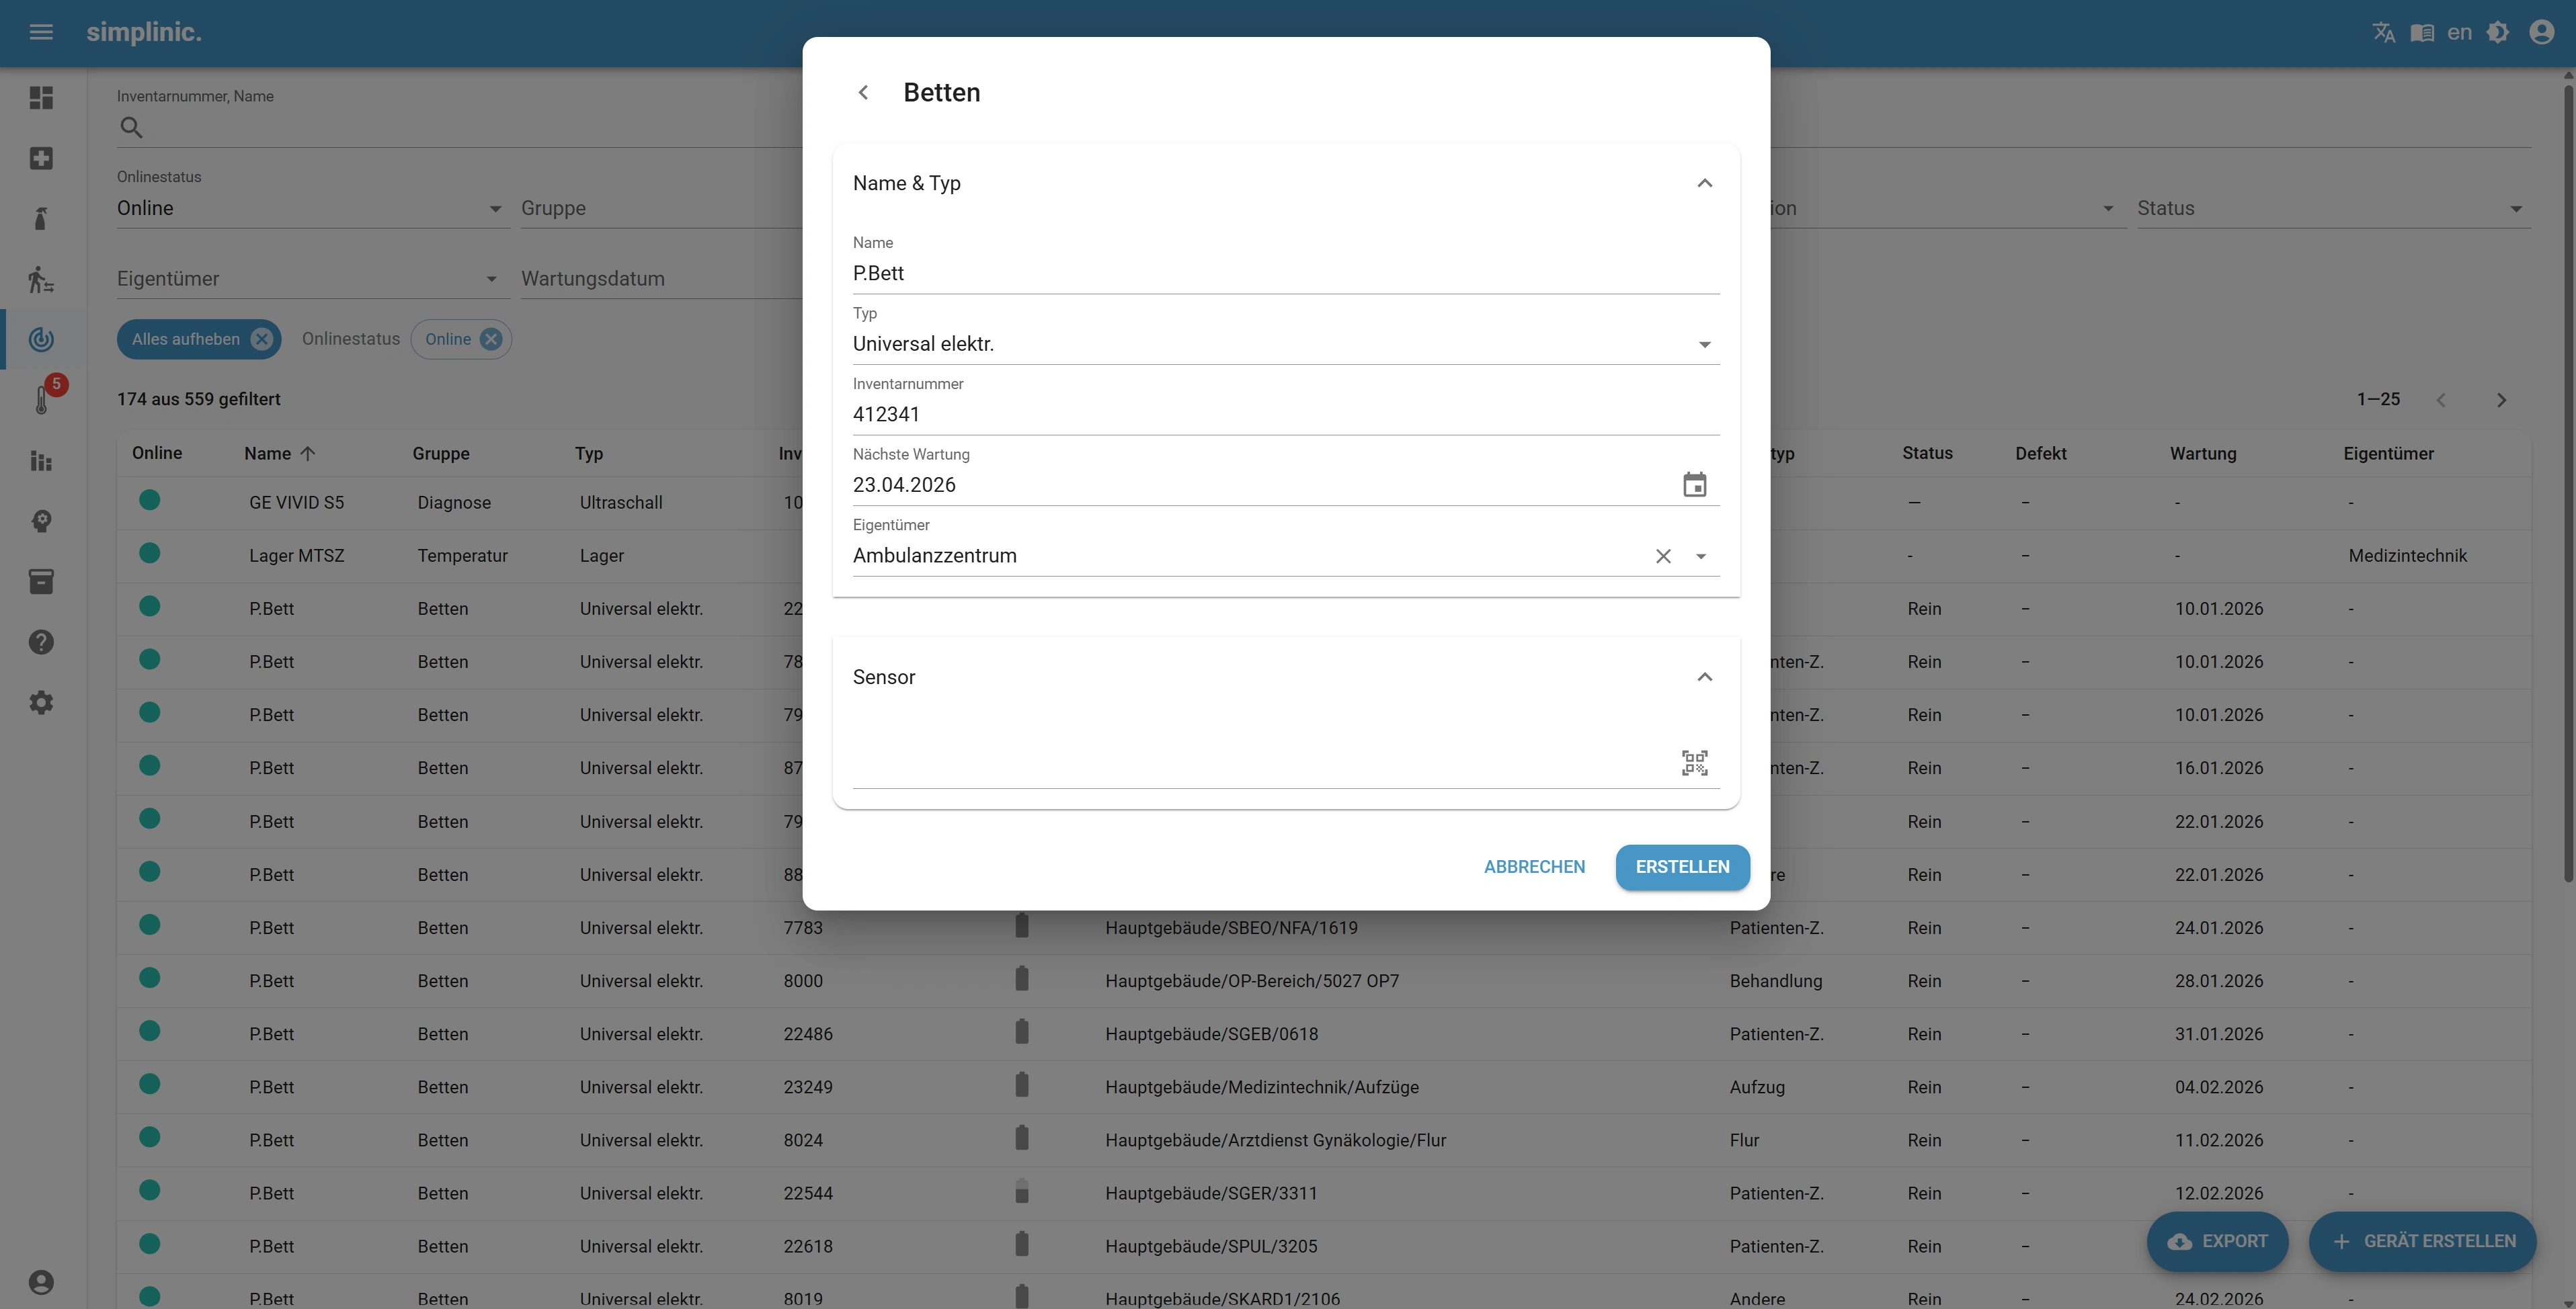
Task: Click the Alles aufheben chip
Action: click(x=187, y=340)
